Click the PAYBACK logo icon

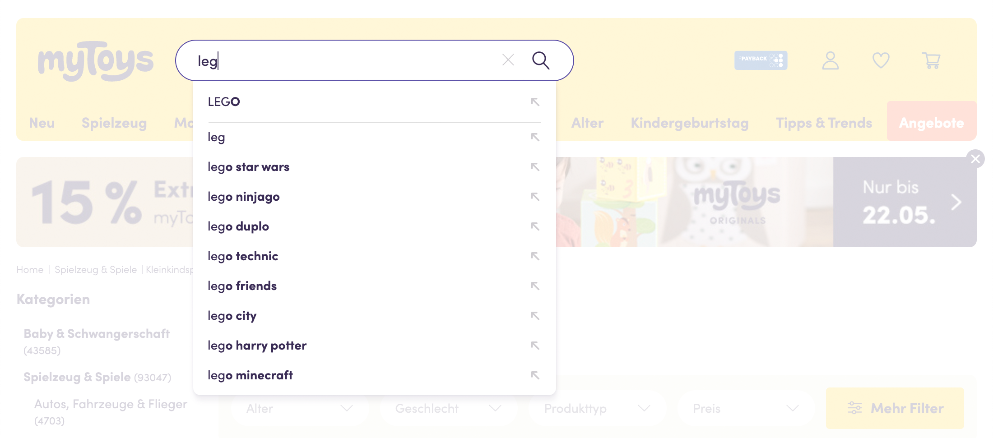point(761,60)
